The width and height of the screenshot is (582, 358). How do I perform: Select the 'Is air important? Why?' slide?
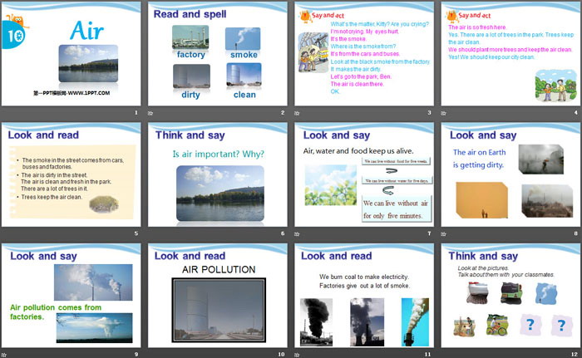[x=218, y=174]
